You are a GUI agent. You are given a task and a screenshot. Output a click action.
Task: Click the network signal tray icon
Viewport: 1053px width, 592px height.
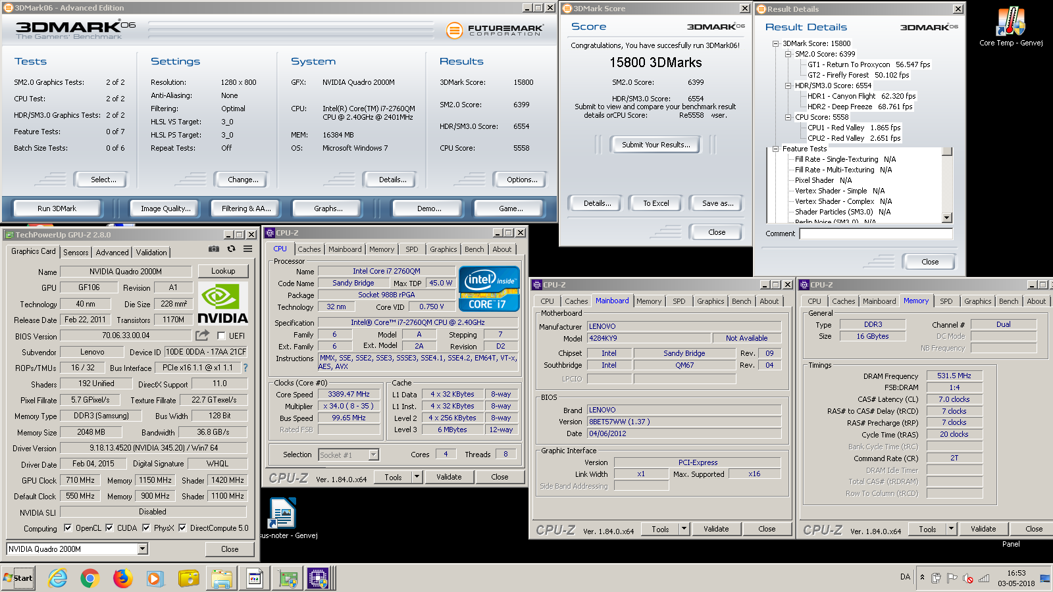click(984, 578)
